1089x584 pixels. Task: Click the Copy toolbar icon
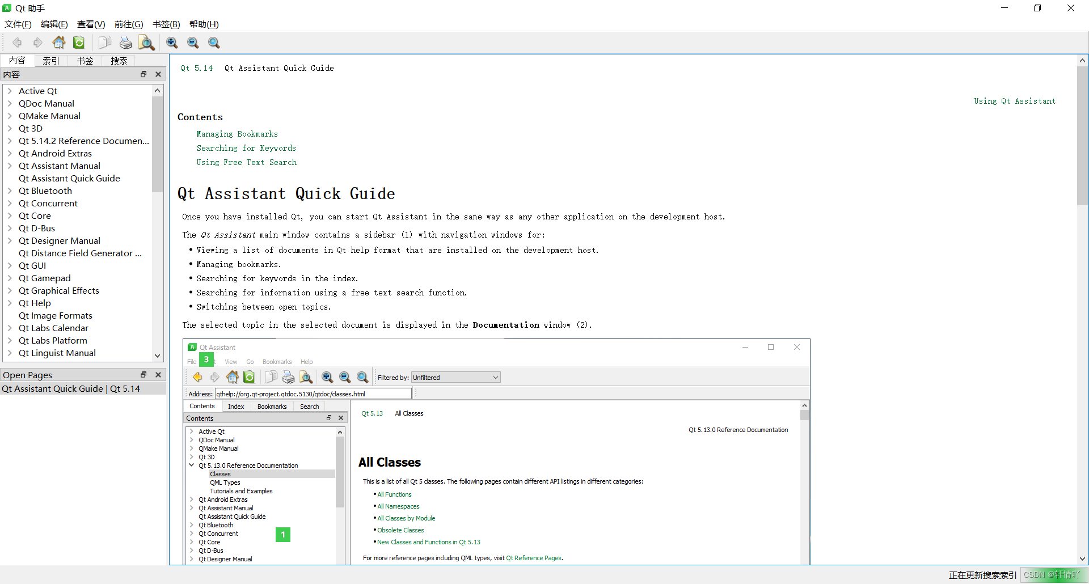104,43
